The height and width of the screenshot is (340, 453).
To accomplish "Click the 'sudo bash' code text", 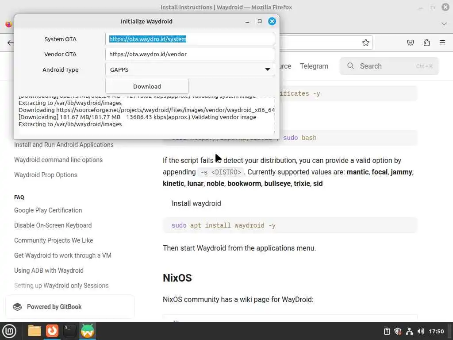I will point(299,138).
